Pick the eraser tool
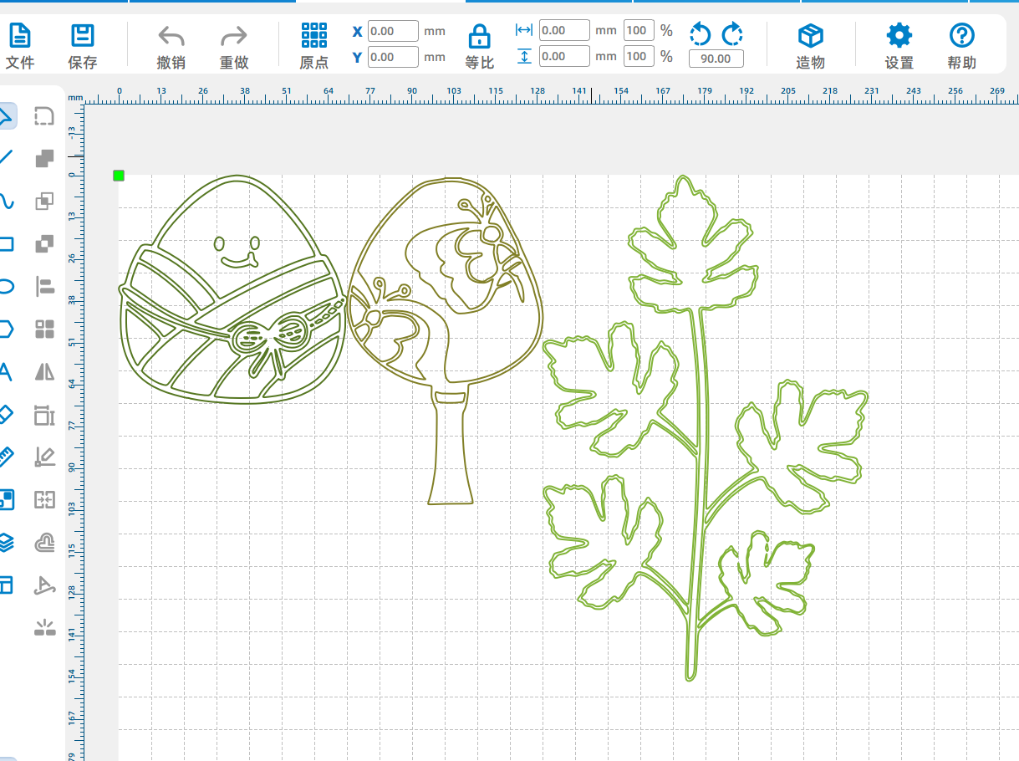The height and width of the screenshot is (761, 1019). click(6, 414)
